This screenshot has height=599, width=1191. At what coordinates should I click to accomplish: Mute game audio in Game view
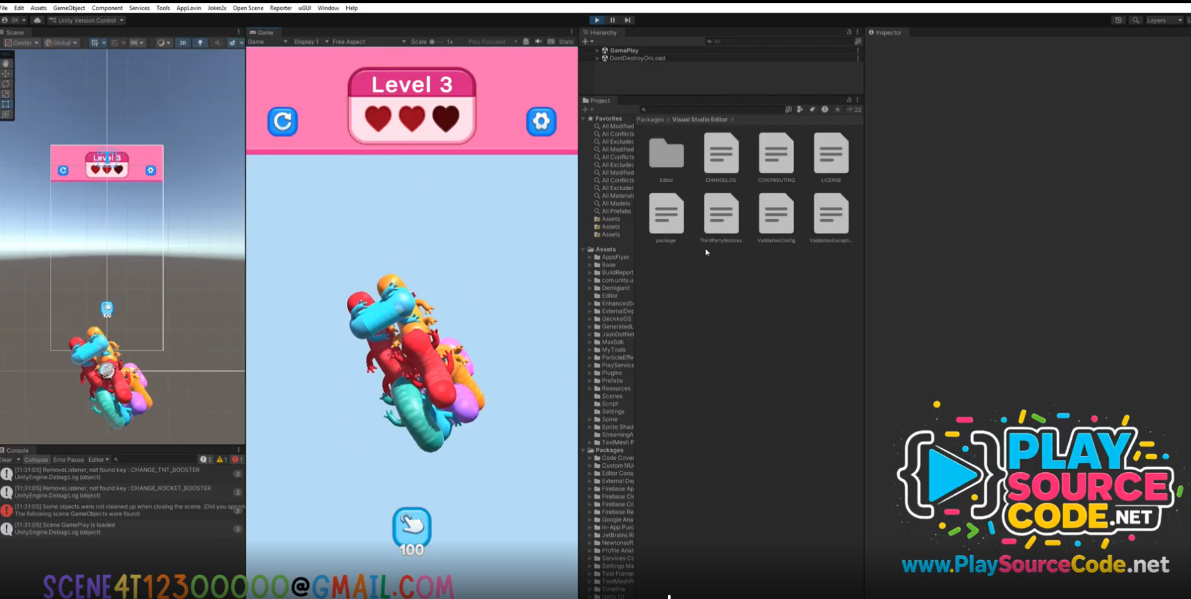point(539,41)
